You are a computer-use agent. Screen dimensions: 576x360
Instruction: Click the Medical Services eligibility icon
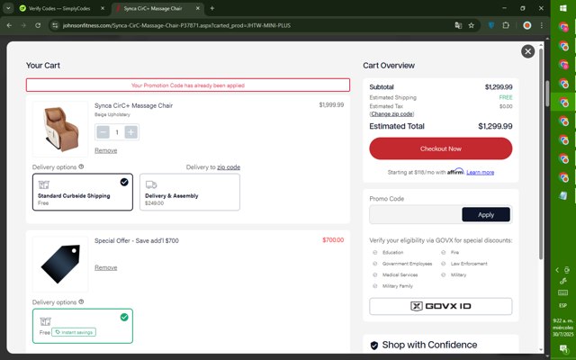tap(375, 274)
